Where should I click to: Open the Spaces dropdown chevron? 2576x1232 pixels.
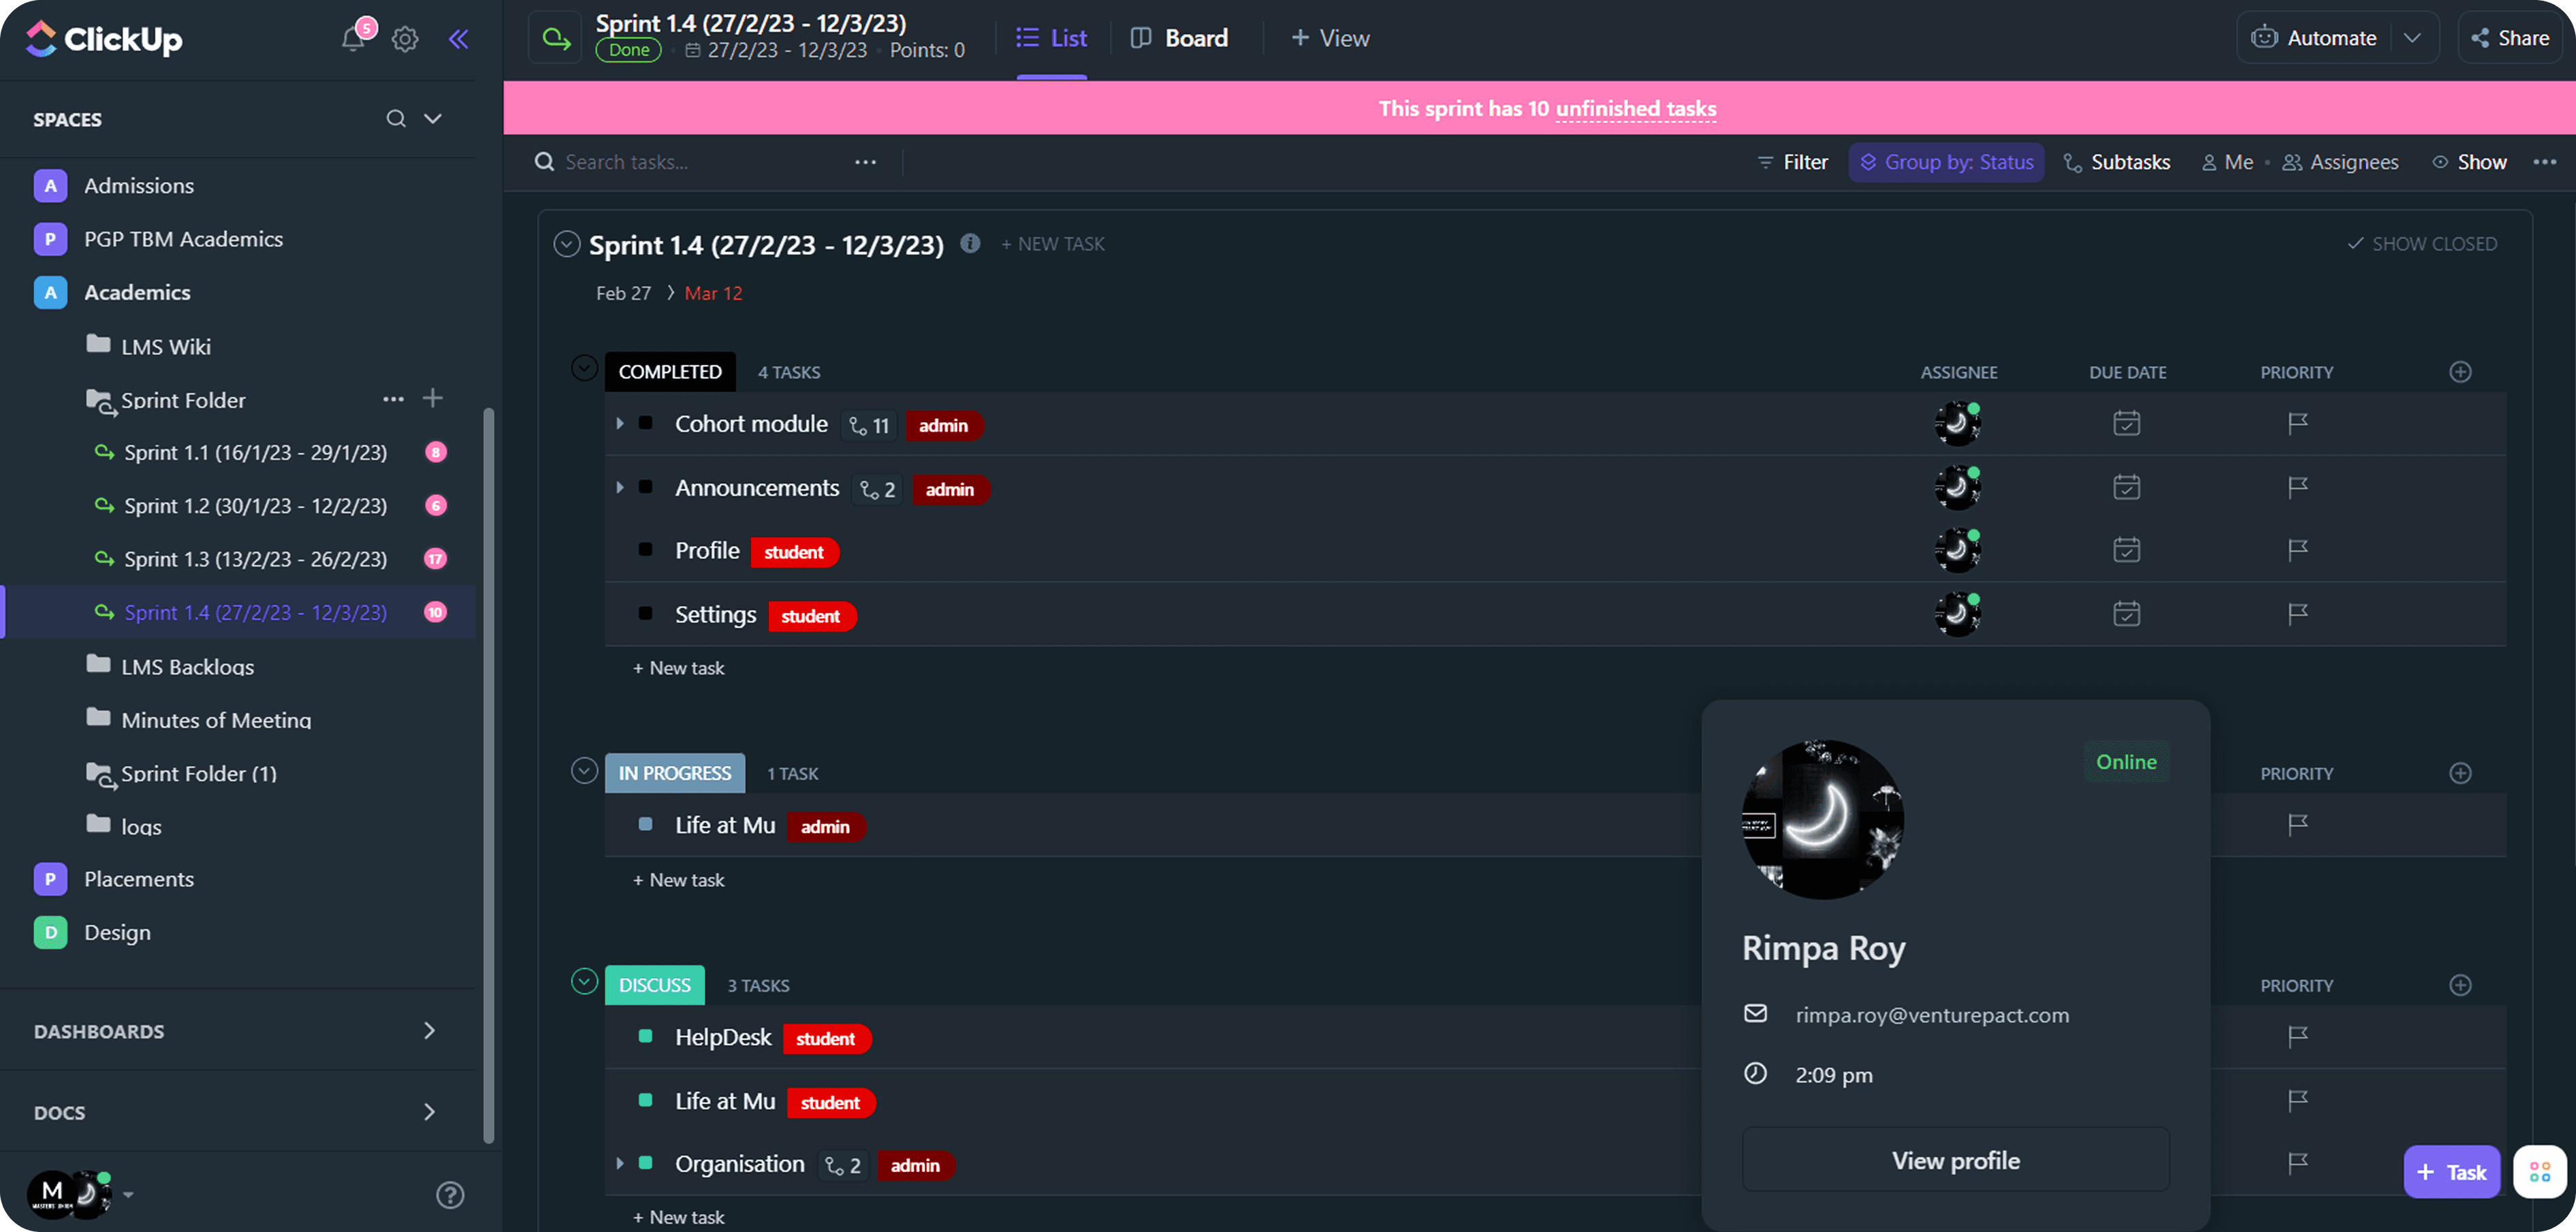(432, 118)
